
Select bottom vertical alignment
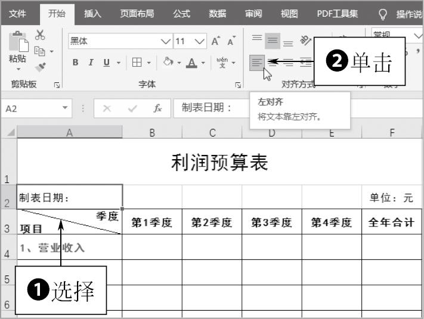tap(288, 44)
